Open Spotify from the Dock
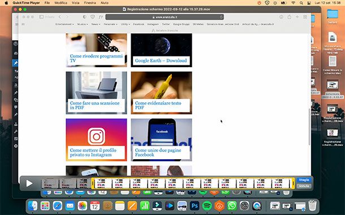345x215 pixels. click(x=207, y=206)
